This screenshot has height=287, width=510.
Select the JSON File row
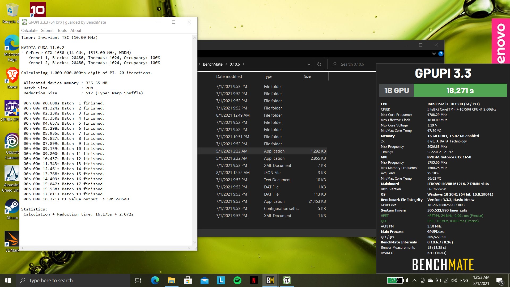[262, 173]
